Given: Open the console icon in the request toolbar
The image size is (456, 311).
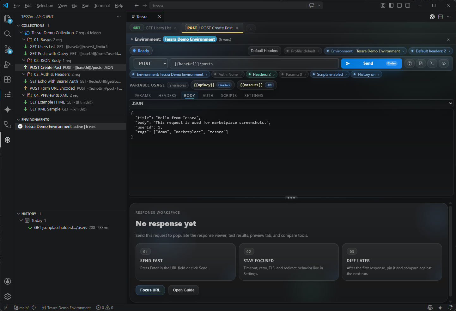Looking at the screenshot, I should click(x=432, y=63).
